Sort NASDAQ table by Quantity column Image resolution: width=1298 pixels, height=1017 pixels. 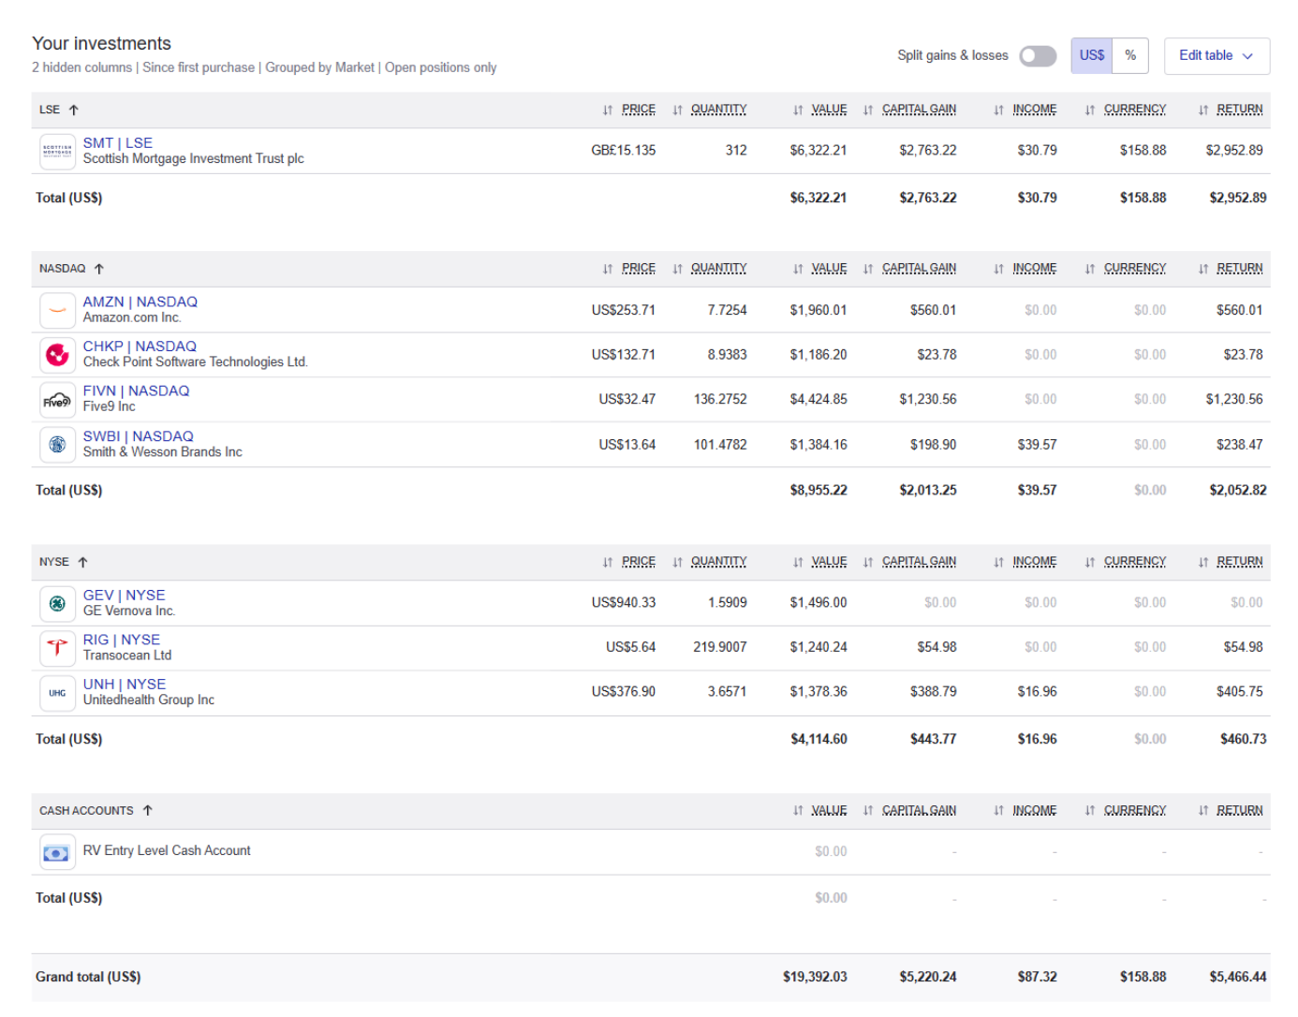710,269
